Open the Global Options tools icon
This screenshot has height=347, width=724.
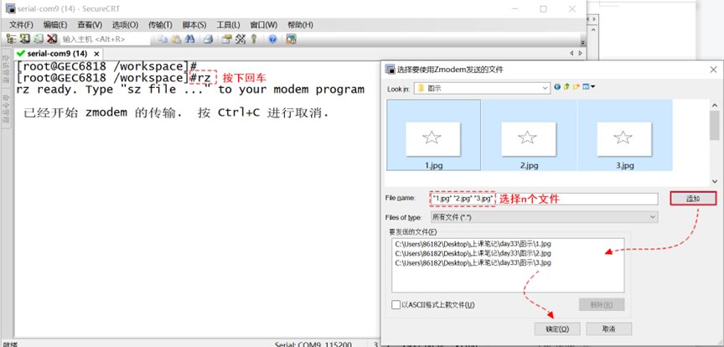(240, 39)
